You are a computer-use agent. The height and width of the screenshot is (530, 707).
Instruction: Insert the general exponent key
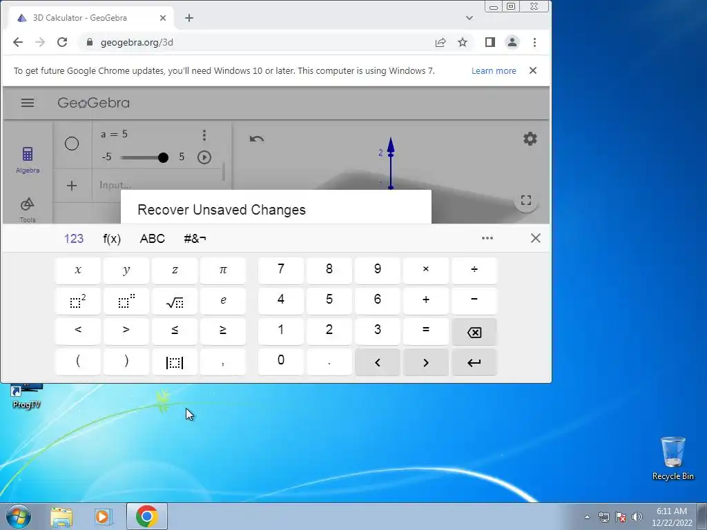tap(126, 301)
